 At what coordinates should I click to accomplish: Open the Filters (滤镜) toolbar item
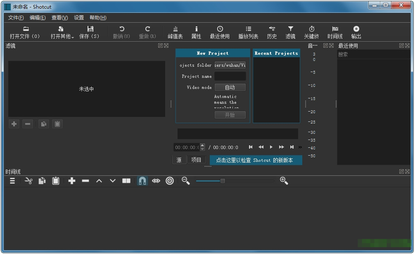[x=290, y=33]
